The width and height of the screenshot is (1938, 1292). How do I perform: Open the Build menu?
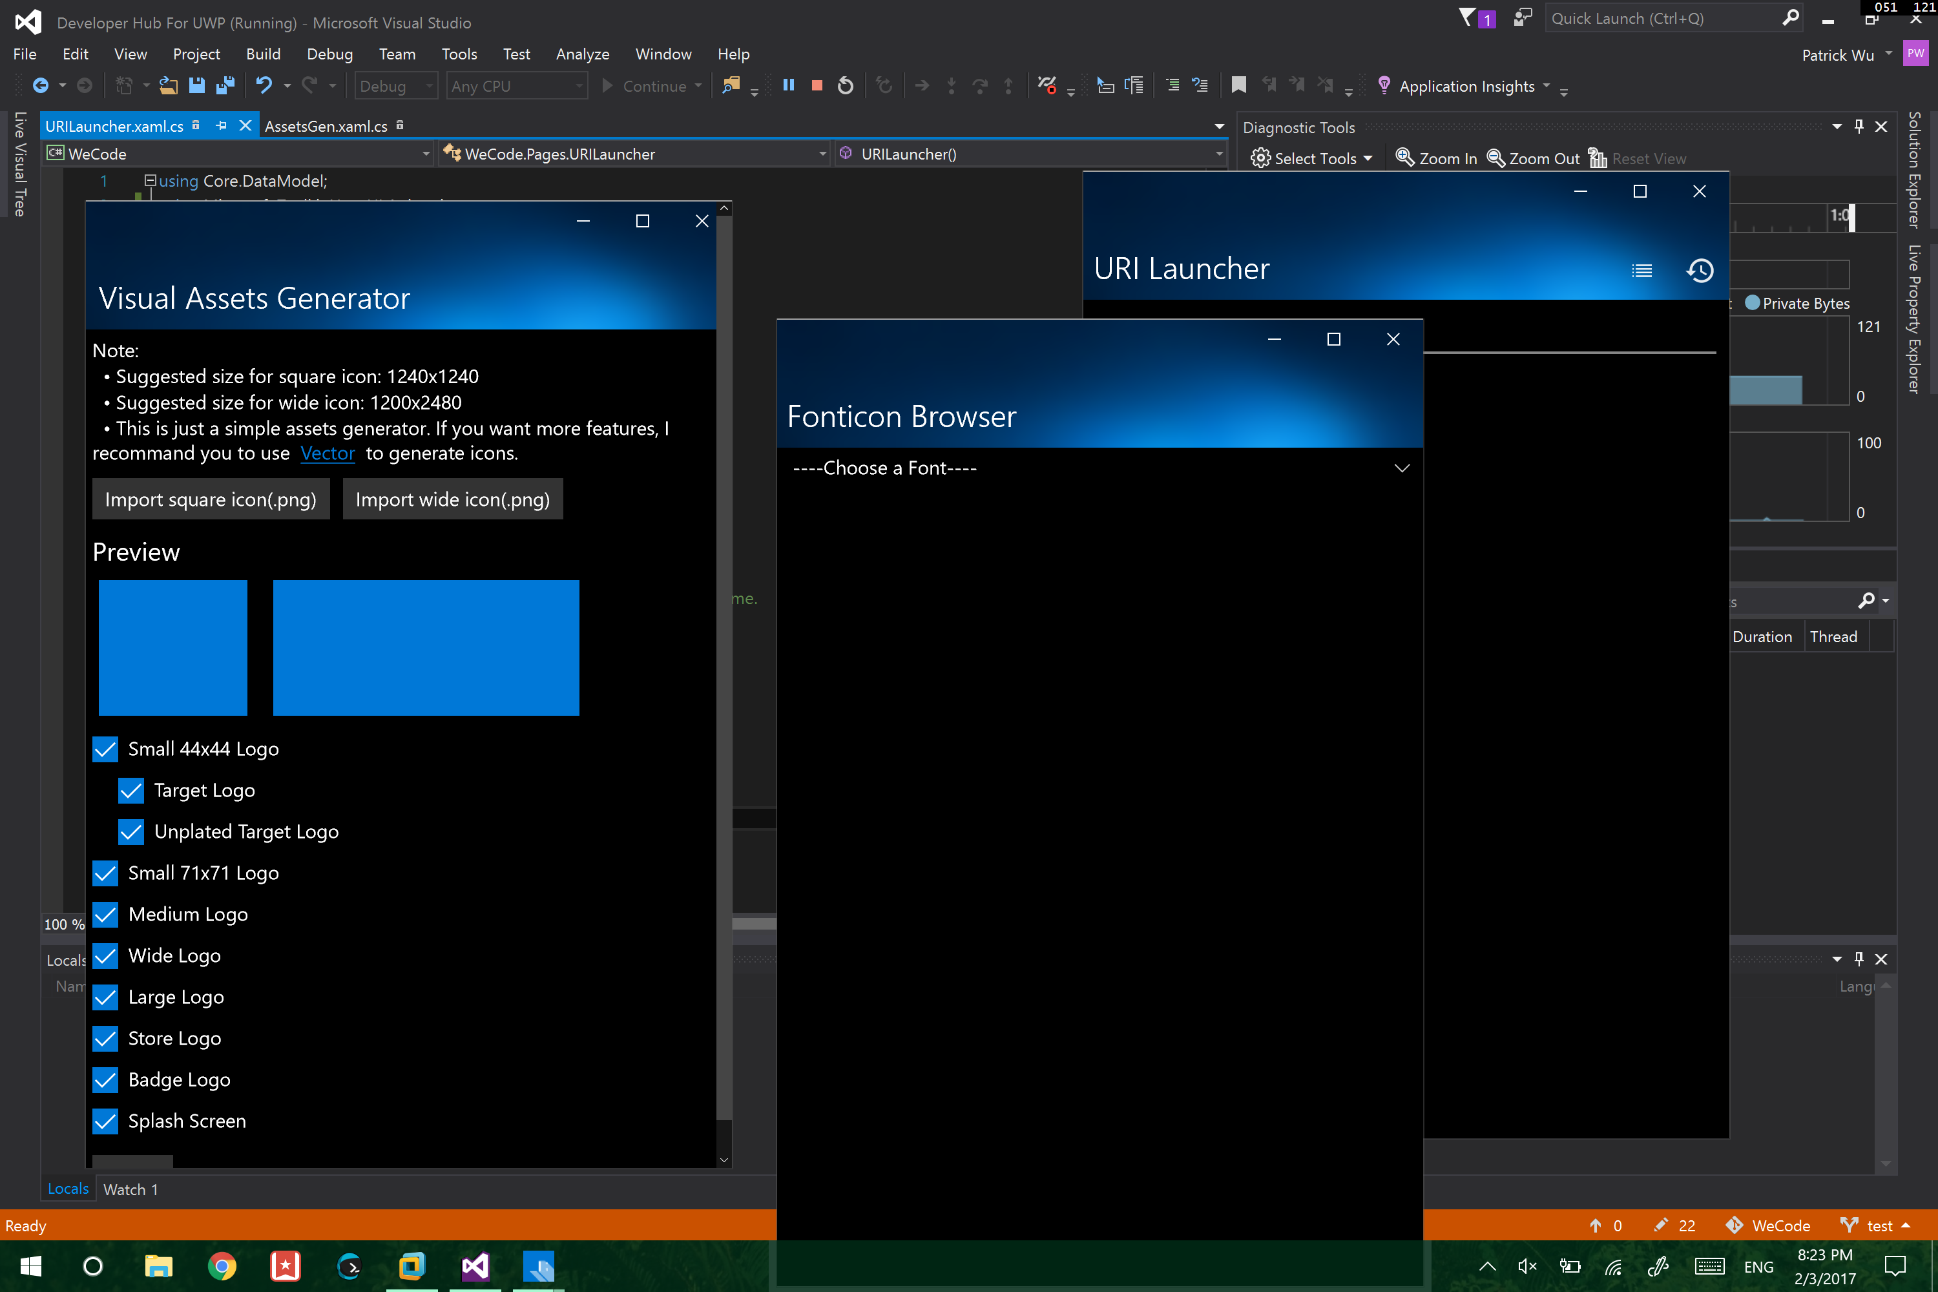(263, 54)
